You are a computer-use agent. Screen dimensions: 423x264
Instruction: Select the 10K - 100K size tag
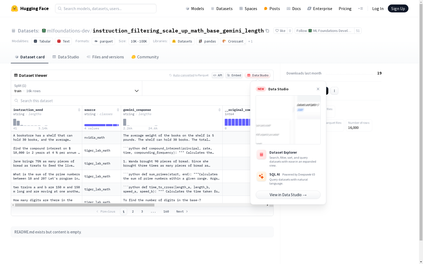coord(139,41)
